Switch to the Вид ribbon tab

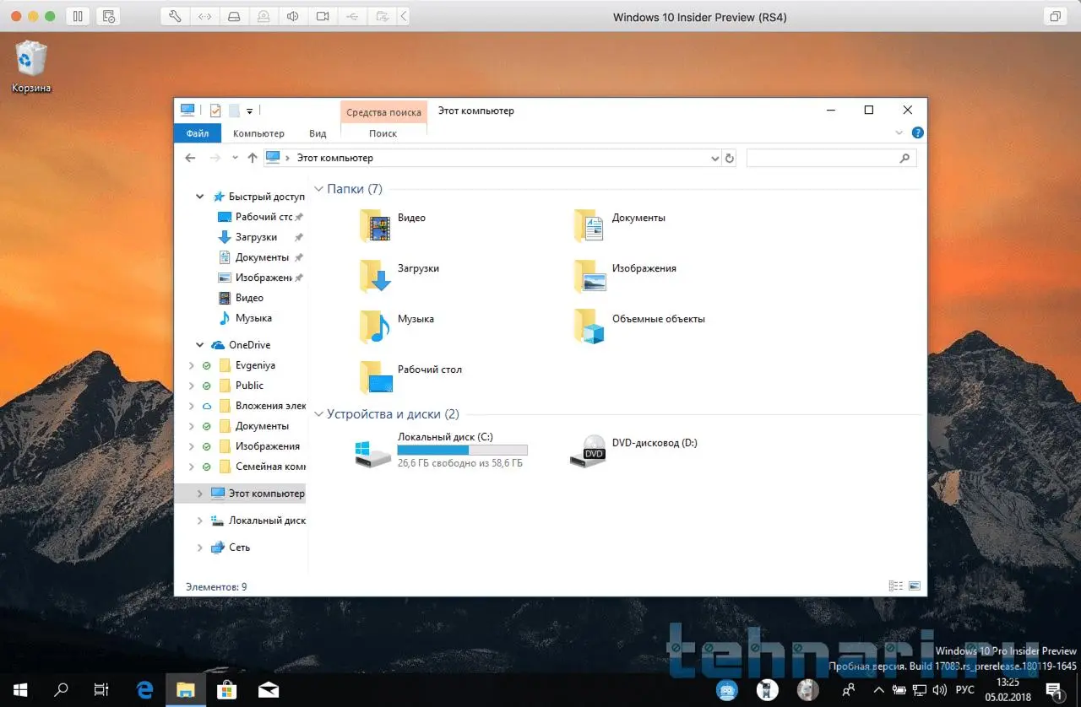tap(318, 133)
